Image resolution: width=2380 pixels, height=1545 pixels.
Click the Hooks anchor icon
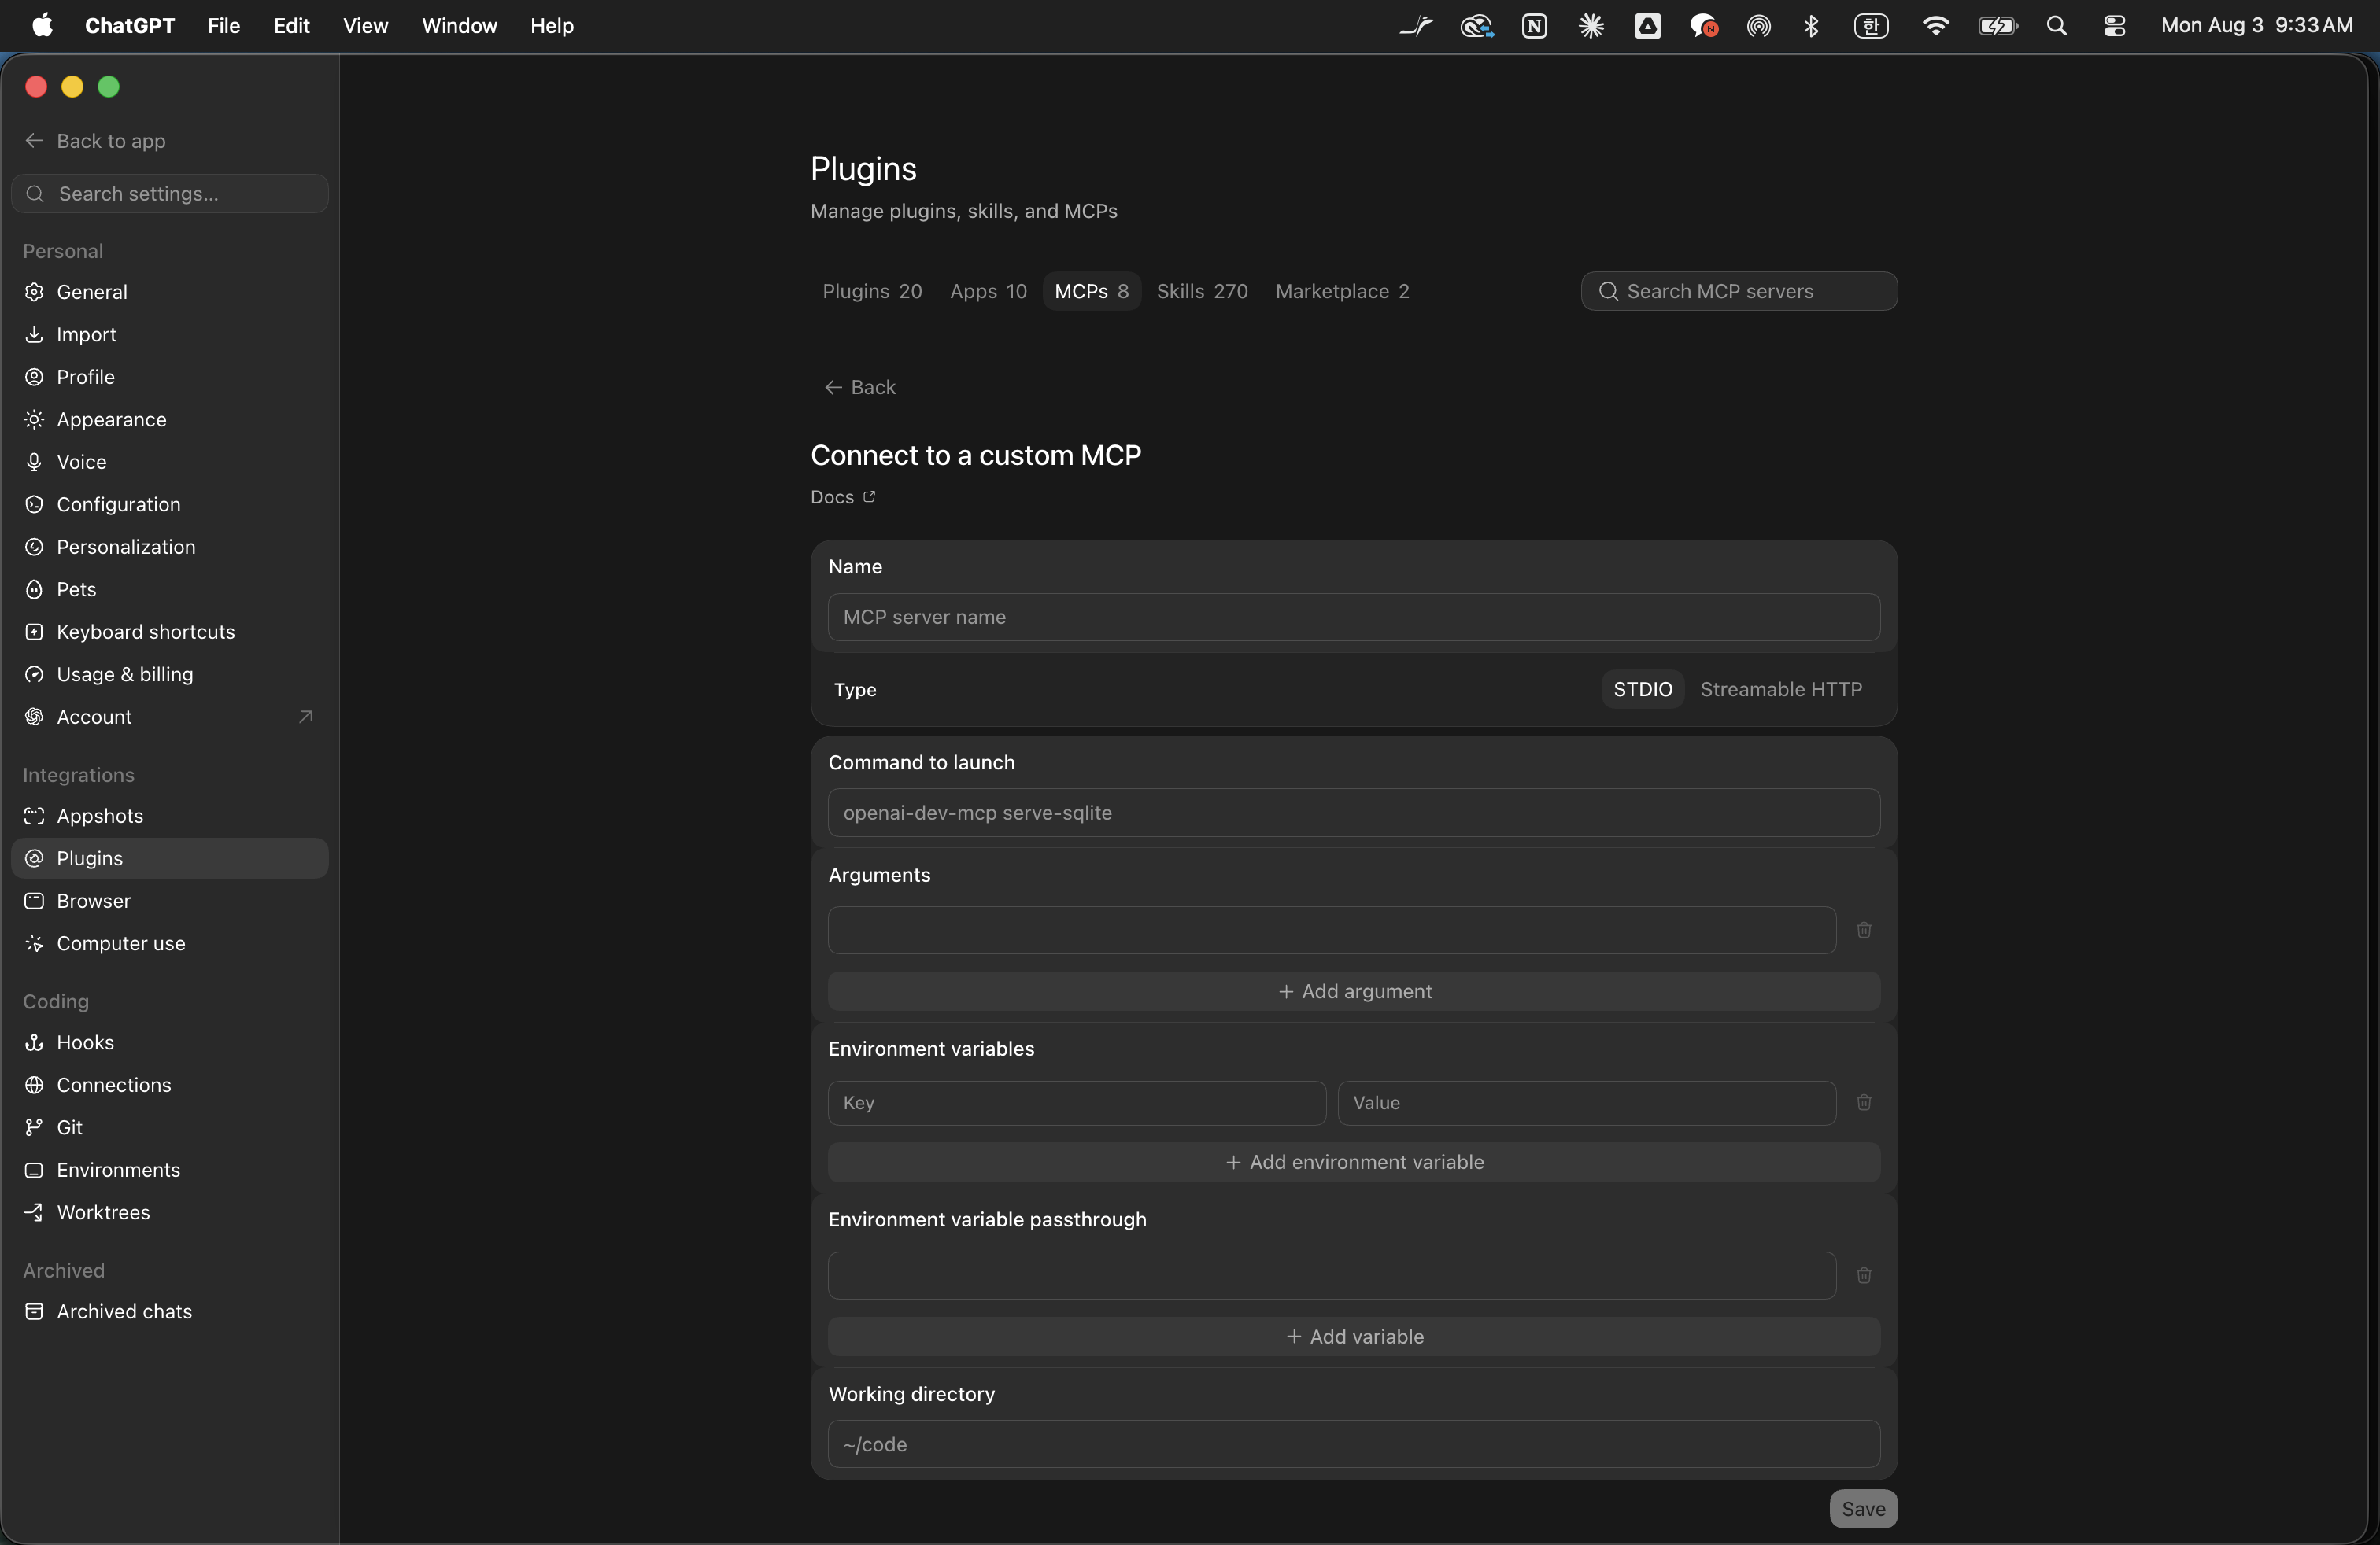pyautogui.click(x=34, y=1042)
